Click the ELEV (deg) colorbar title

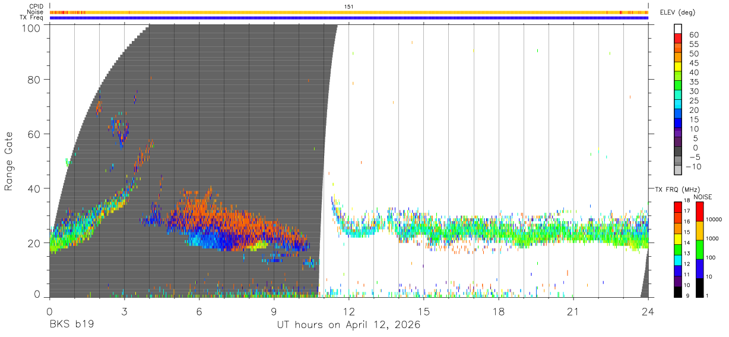click(677, 12)
